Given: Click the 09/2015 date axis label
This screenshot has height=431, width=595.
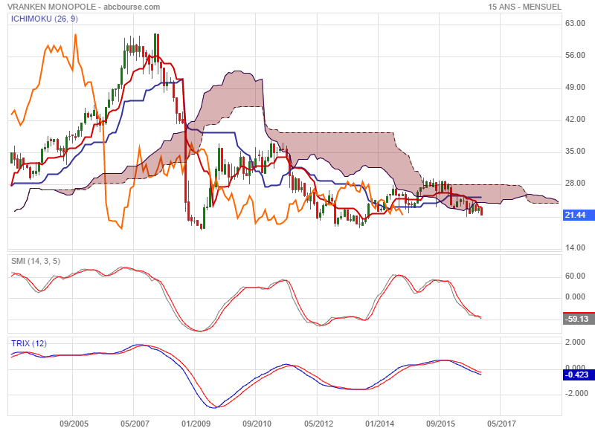Looking at the screenshot, I should pos(440,424).
